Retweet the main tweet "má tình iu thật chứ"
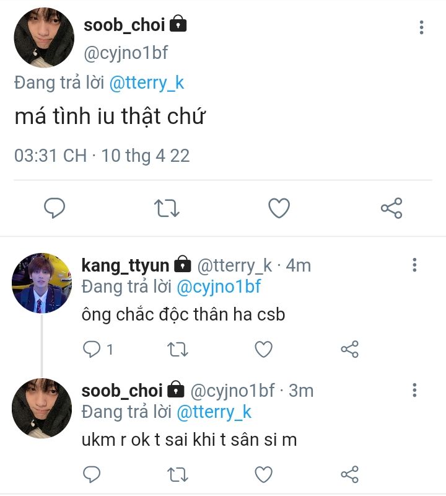The image size is (446, 496). [166, 208]
